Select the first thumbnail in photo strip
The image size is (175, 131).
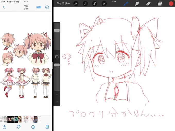(x=2, y=119)
